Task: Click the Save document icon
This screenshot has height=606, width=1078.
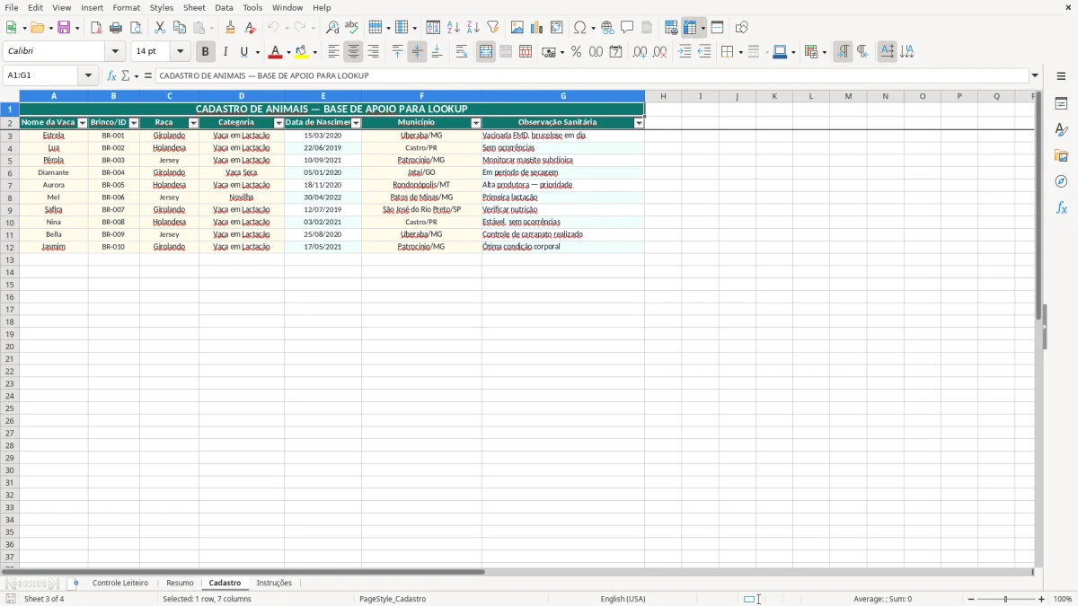Action: coord(64,28)
